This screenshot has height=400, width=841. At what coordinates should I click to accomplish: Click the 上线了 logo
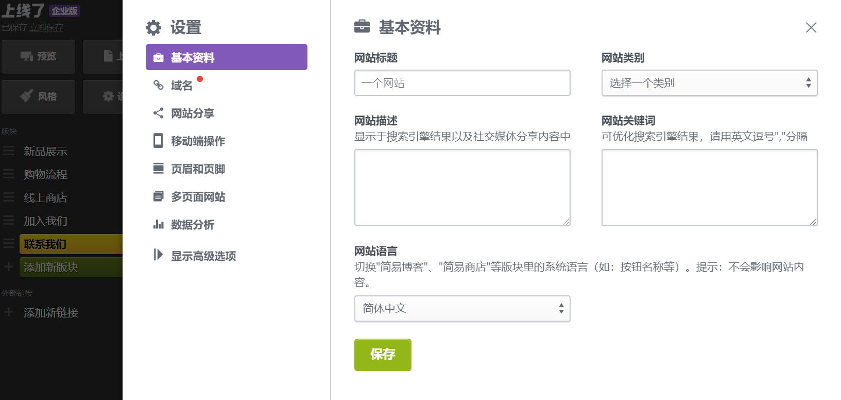[x=23, y=11]
